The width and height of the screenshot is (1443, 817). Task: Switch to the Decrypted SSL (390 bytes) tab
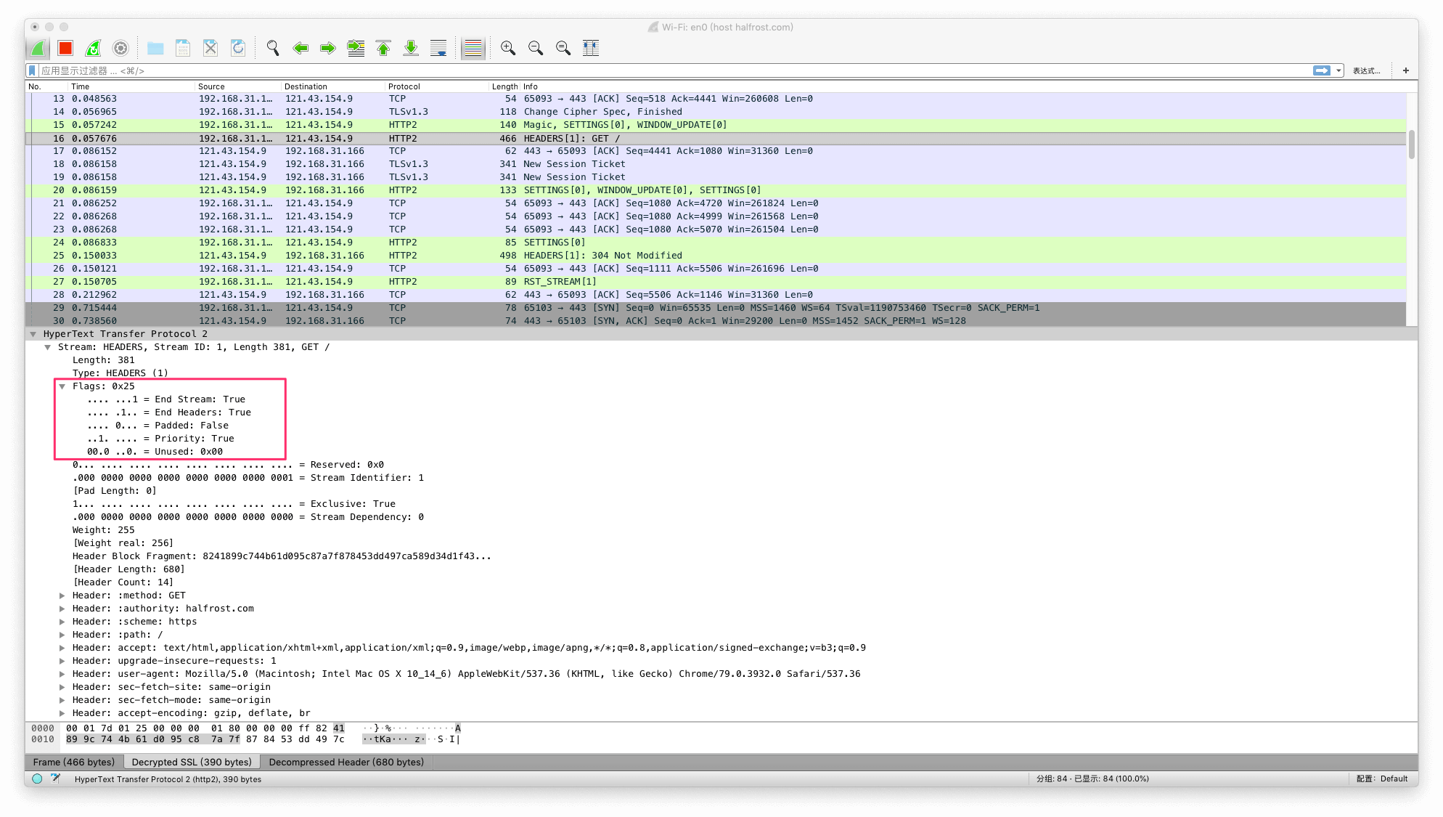(192, 762)
